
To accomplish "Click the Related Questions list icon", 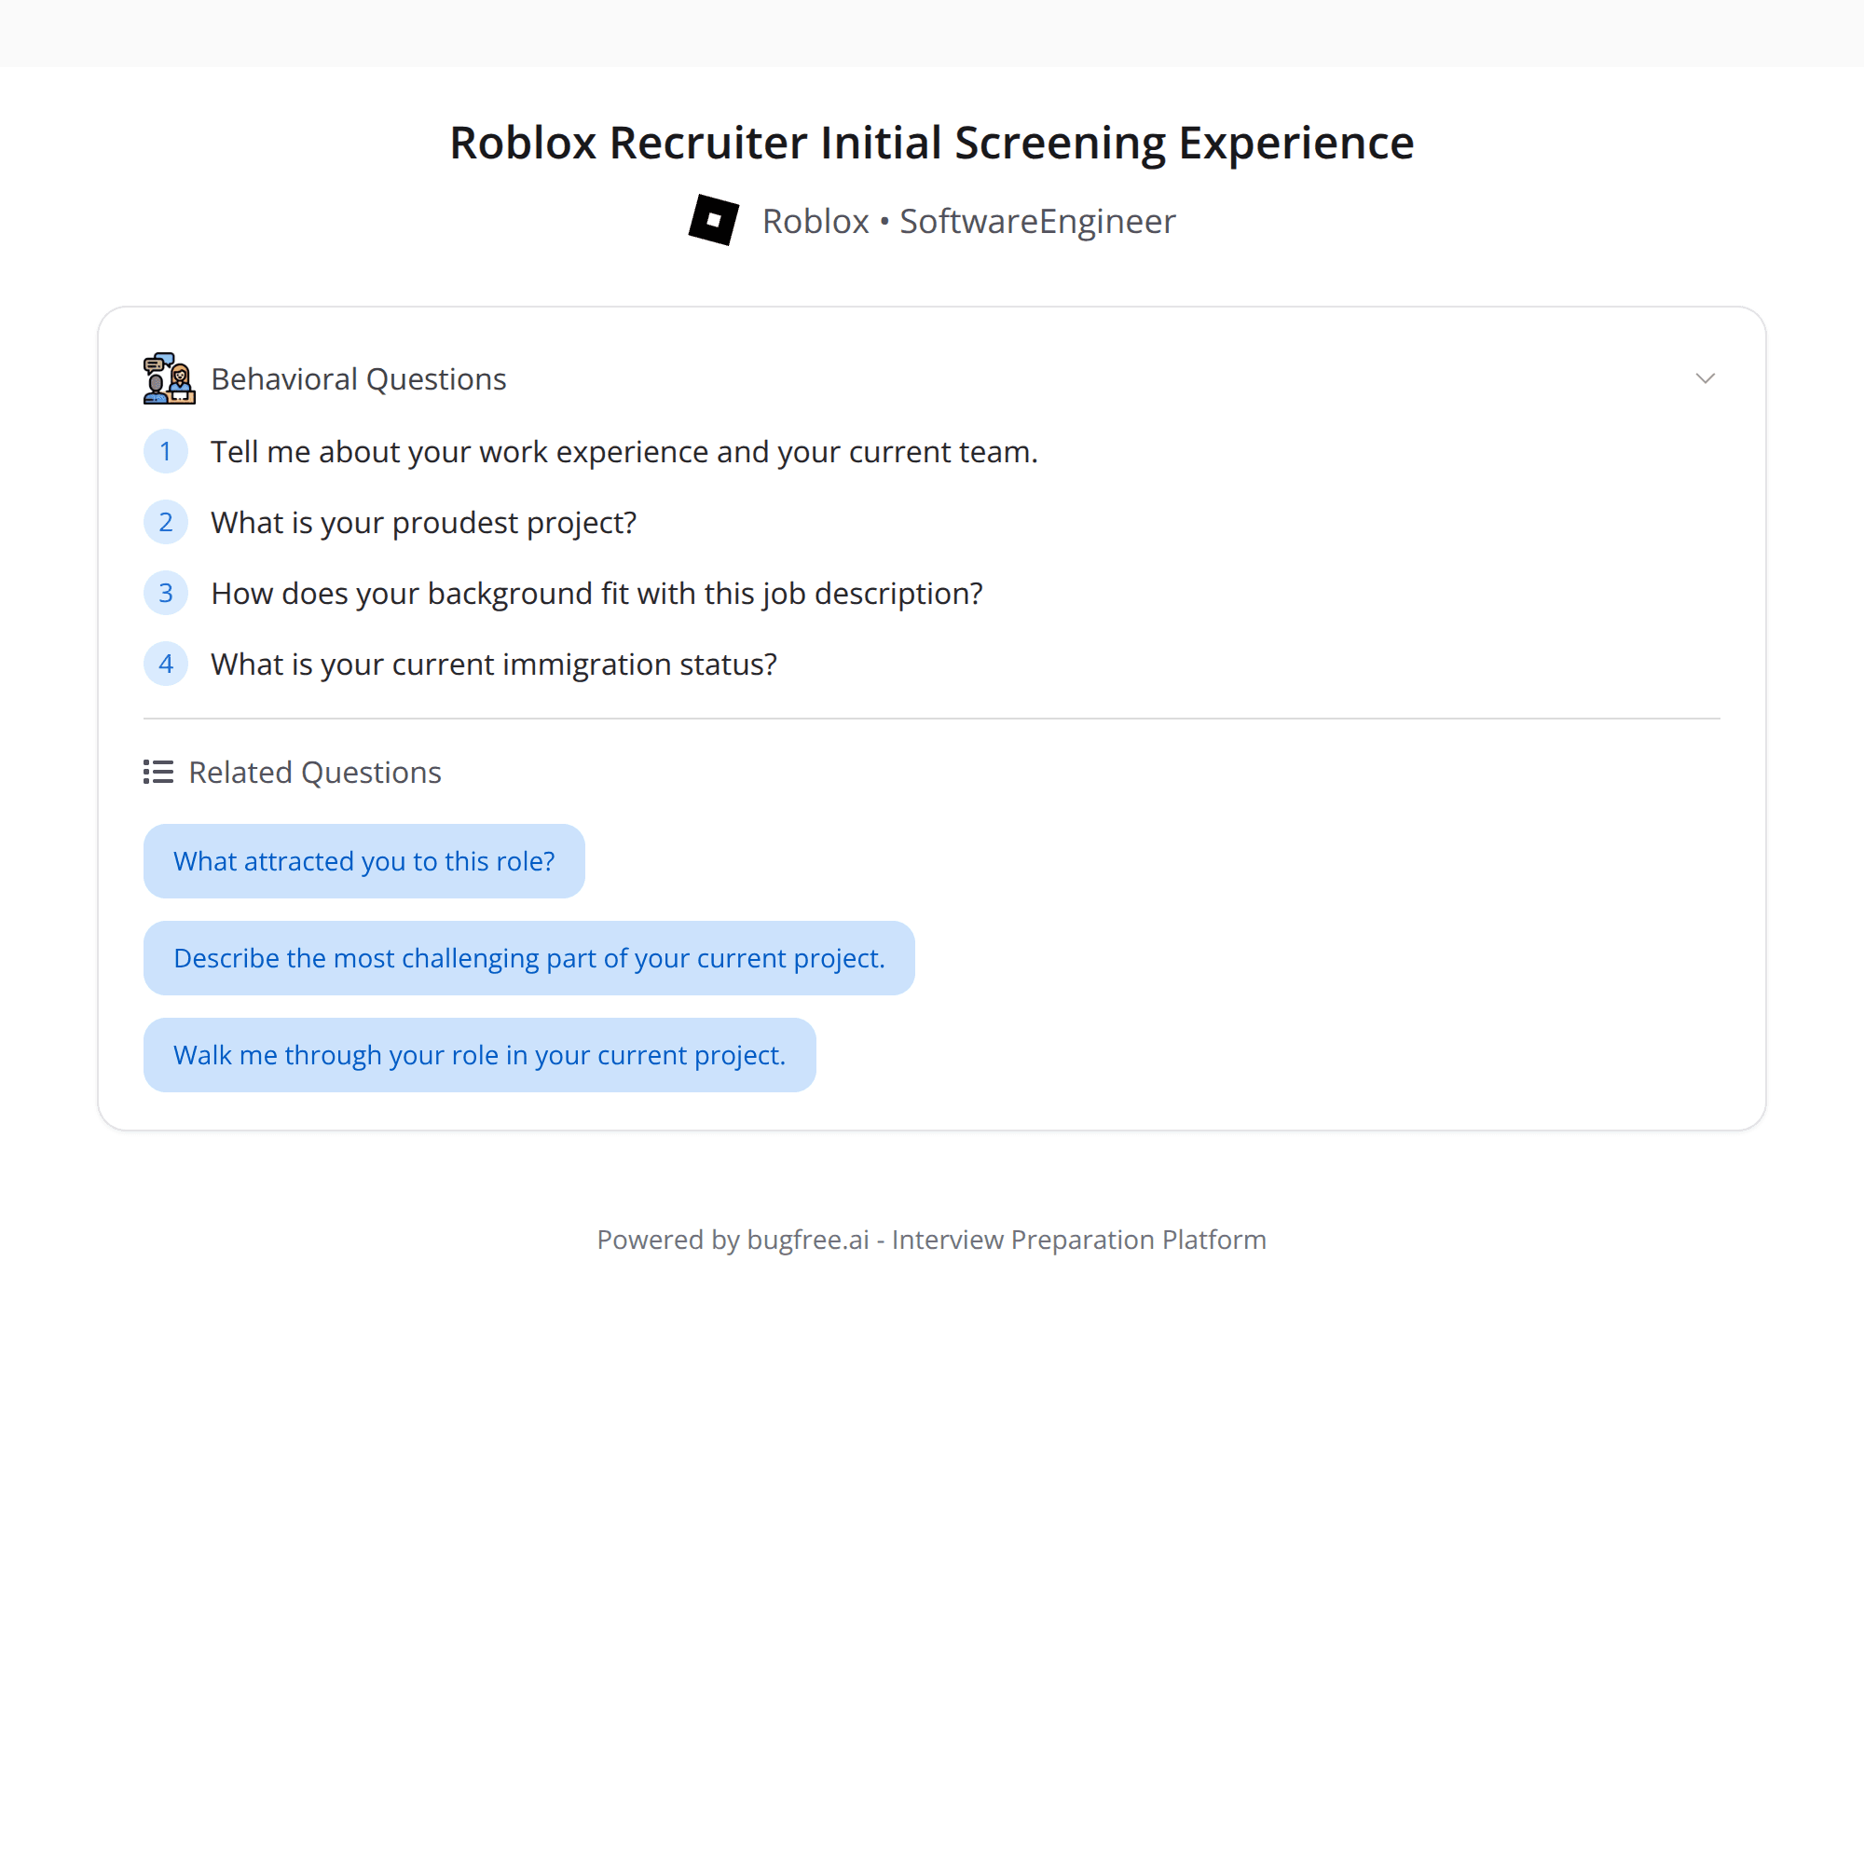I will [x=158, y=771].
